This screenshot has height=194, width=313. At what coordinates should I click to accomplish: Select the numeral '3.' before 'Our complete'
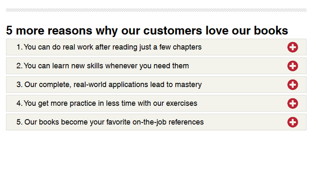pyautogui.click(x=19, y=85)
